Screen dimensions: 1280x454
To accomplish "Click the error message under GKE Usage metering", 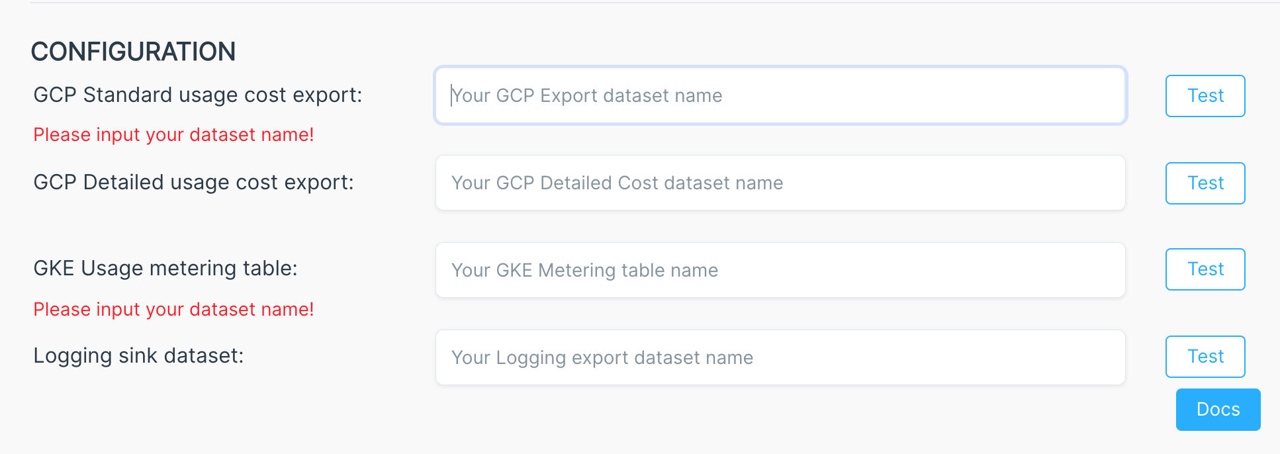I will click(173, 310).
